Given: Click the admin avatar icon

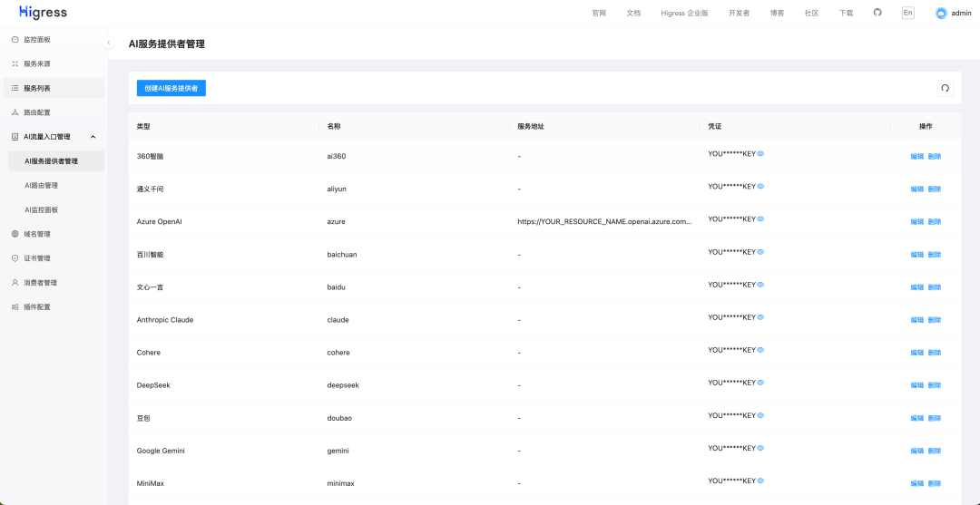Looking at the screenshot, I should click(941, 13).
